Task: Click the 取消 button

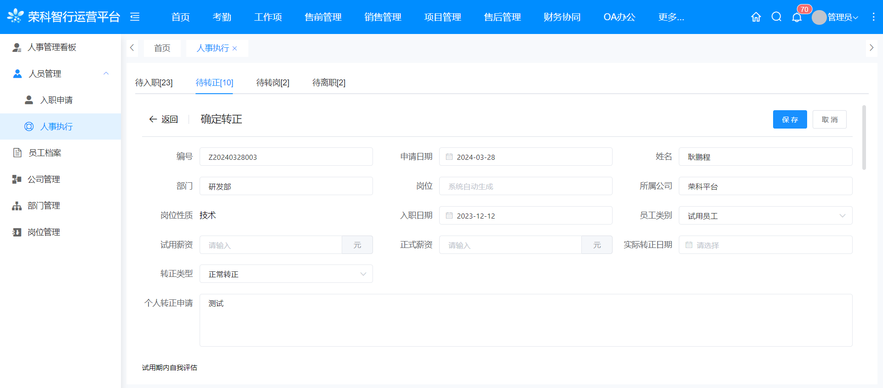Action: (x=829, y=120)
